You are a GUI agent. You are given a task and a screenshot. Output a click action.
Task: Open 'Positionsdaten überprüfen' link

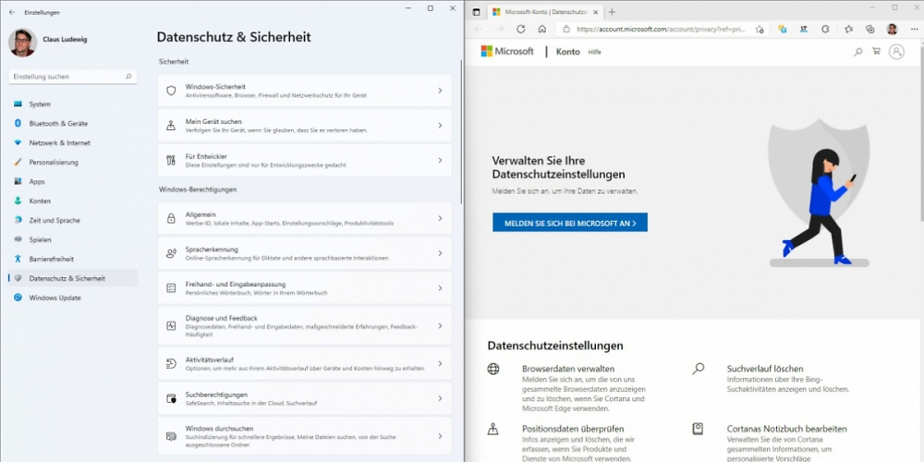pyautogui.click(x=573, y=429)
